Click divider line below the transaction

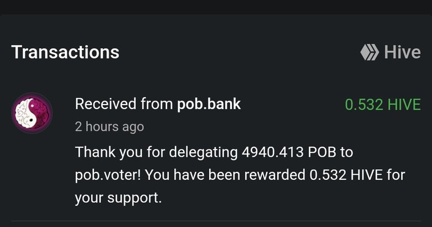[216, 221]
